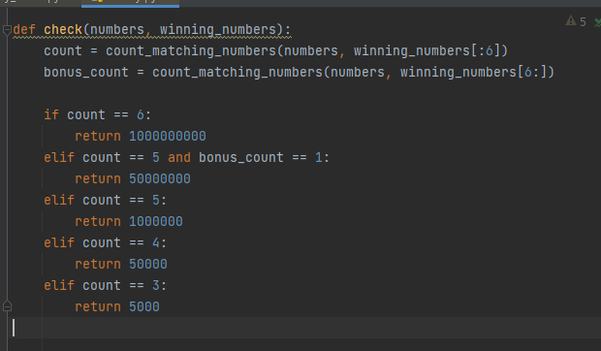Open the warnings indicator showing 5
Image resolution: width=601 pixels, height=351 pixels.
[576, 21]
